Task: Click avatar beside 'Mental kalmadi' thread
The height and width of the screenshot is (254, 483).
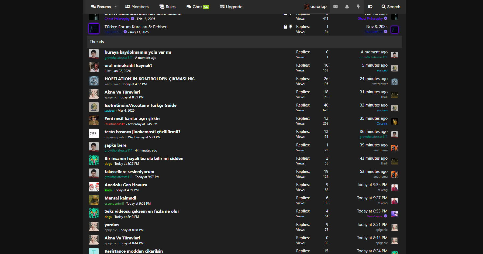Action: tap(94, 200)
